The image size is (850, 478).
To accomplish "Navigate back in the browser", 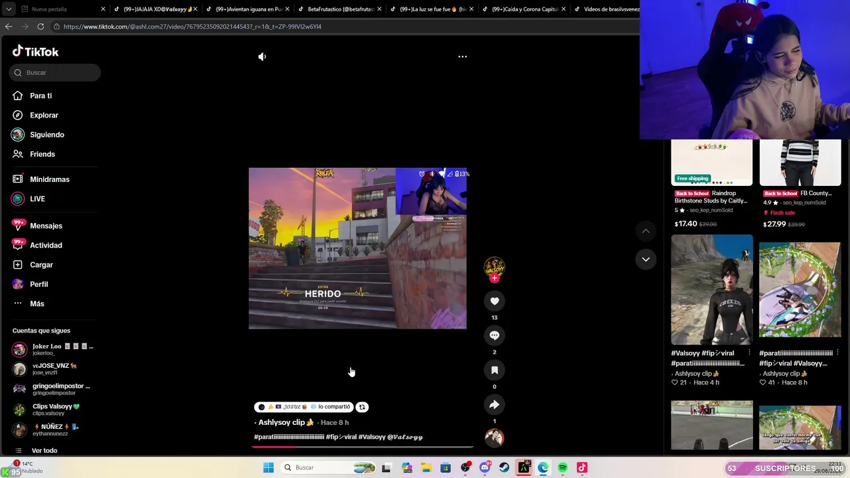I will [9, 27].
